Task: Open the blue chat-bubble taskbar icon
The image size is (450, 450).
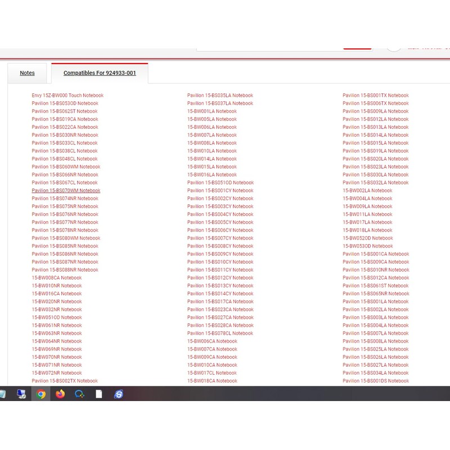Action: 79,394
